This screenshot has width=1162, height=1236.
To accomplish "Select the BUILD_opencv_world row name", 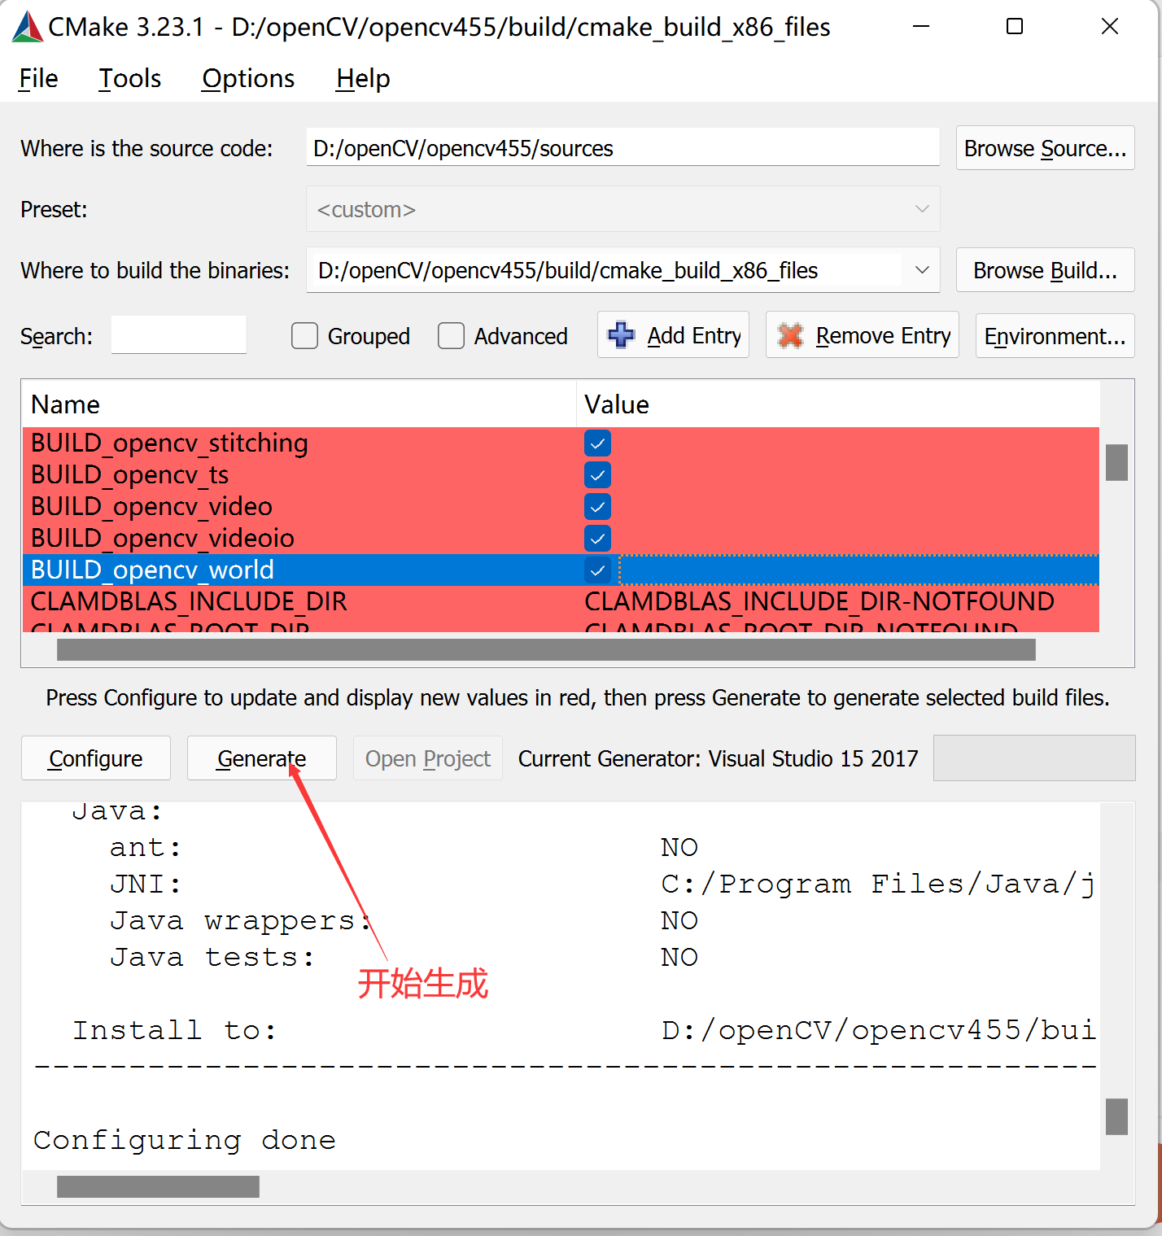I will (x=152, y=570).
